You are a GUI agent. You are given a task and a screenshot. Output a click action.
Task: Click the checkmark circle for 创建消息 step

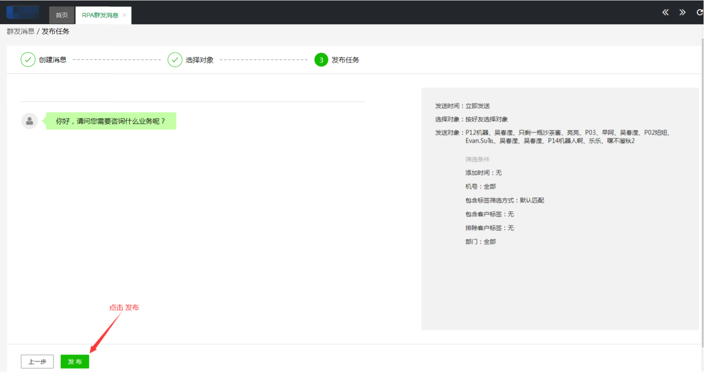[28, 60]
